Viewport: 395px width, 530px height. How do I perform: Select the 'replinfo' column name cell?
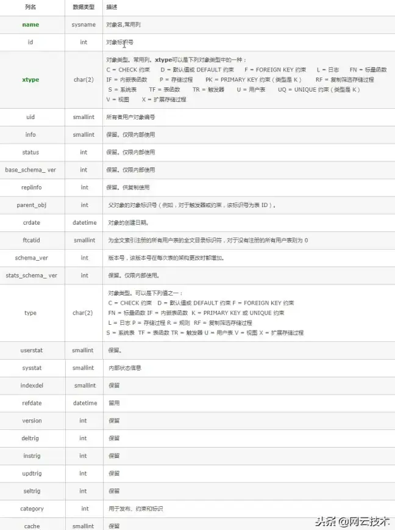[31, 187]
